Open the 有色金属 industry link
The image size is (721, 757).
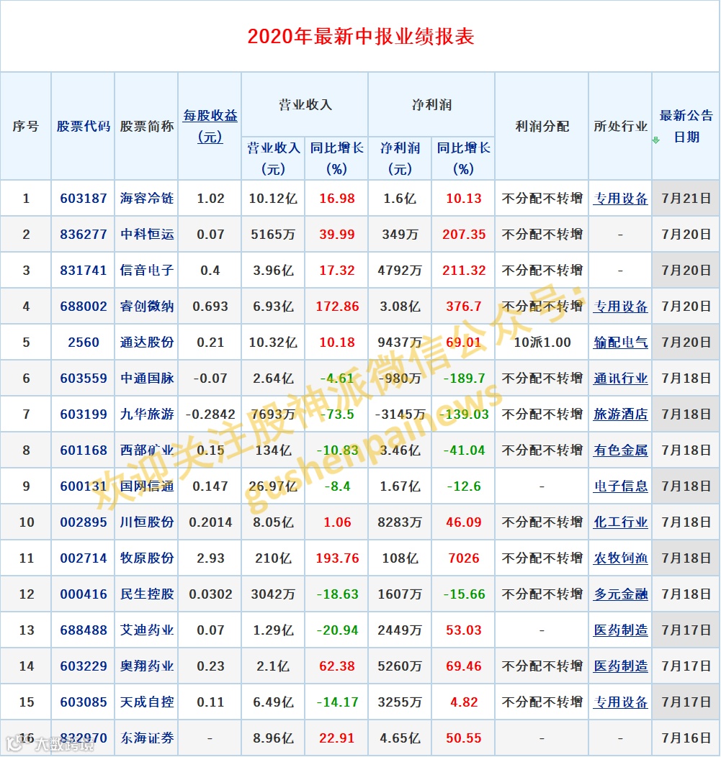click(x=620, y=450)
